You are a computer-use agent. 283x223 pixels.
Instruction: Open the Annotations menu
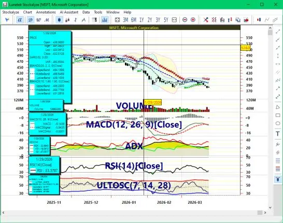46,12
